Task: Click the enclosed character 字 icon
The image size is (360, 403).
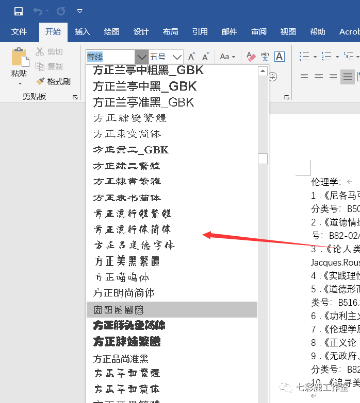Action: (x=273, y=77)
